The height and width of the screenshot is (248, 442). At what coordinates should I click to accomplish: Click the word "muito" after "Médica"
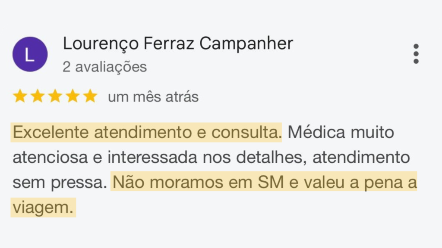point(373,133)
